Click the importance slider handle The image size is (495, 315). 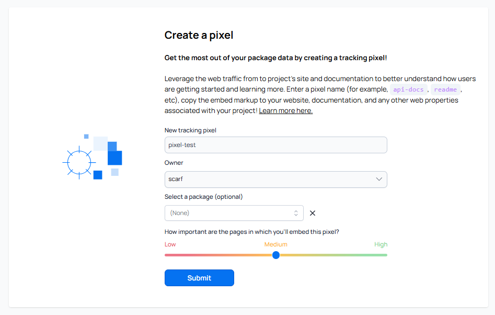[x=276, y=255]
